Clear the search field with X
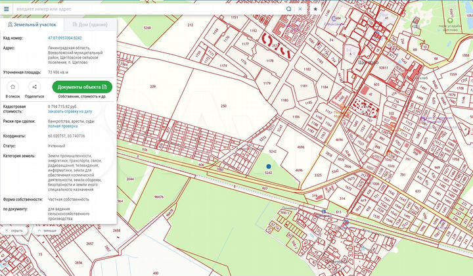This screenshot has height=276, width=473. coord(302,9)
